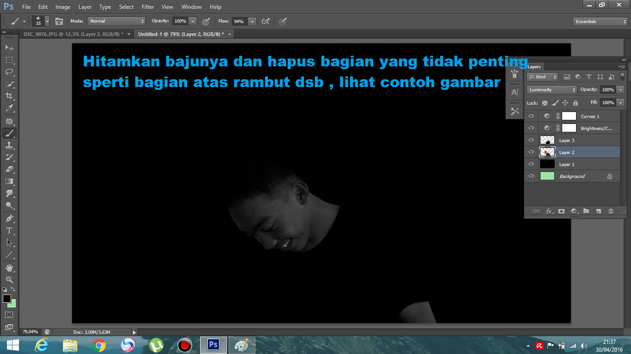Toggle visibility of Layer 3
The width and height of the screenshot is (631, 354).
pos(531,140)
